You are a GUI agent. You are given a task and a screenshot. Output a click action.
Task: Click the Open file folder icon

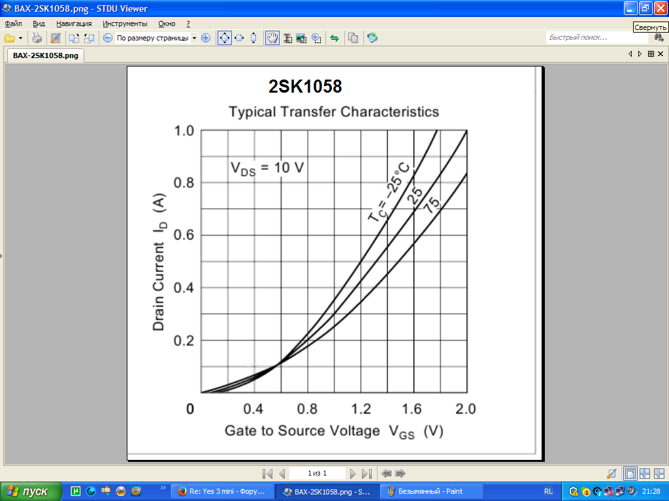tap(10, 38)
